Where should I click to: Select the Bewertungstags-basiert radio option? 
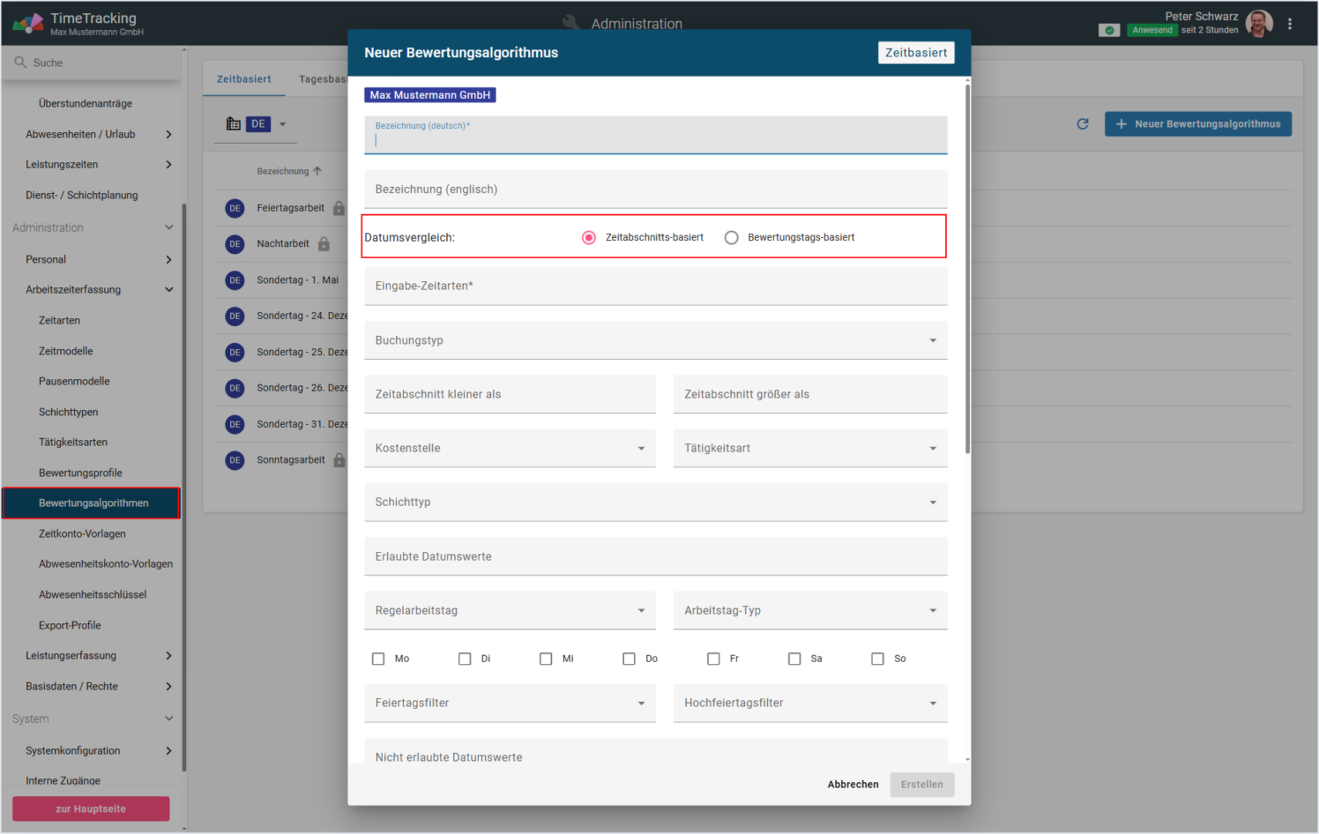tap(731, 238)
